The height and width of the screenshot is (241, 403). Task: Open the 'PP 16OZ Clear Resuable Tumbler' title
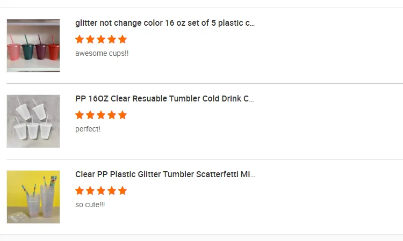tap(164, 99)
